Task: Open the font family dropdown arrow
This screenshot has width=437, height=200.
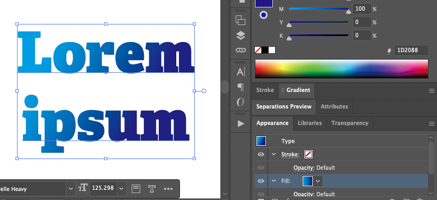Action: [x=71, y=189]
